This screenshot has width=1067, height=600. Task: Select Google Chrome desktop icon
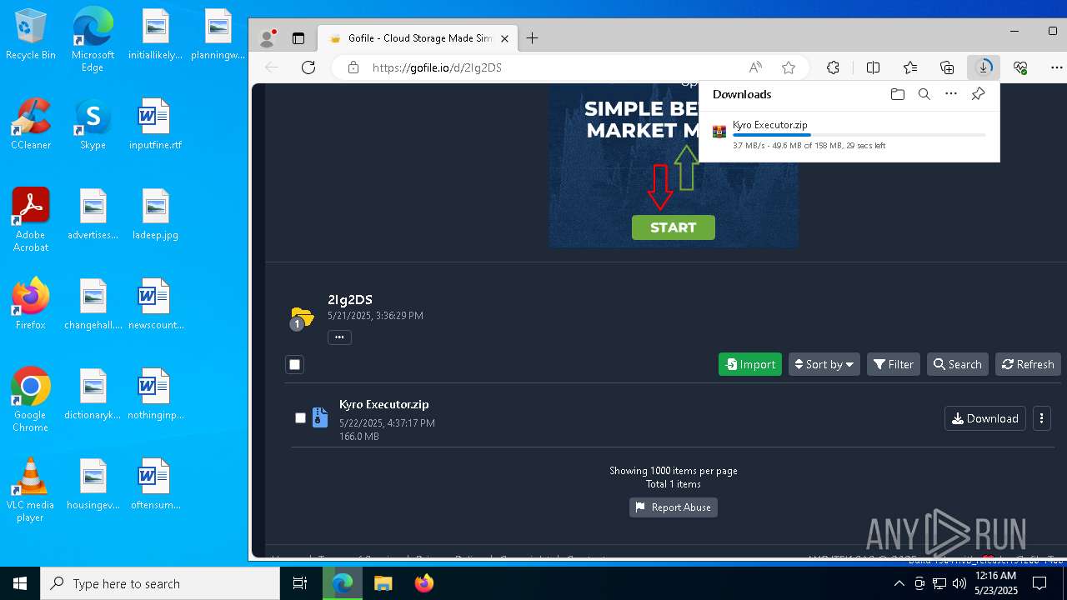click(31, 400)
